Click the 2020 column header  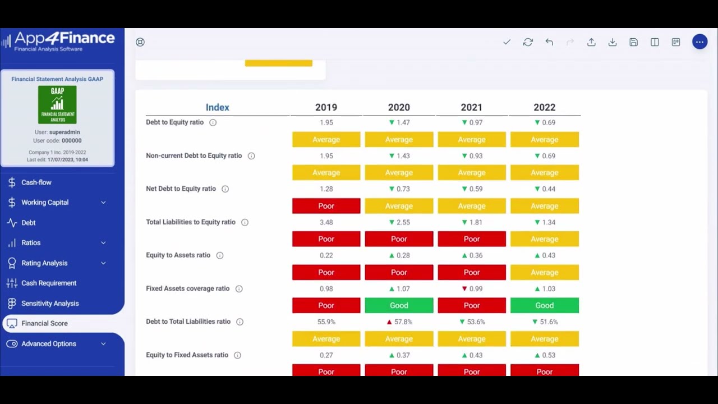(399, 107)
